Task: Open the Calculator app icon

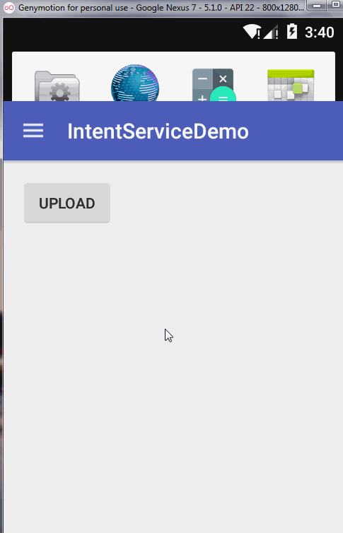Action: 214,85
